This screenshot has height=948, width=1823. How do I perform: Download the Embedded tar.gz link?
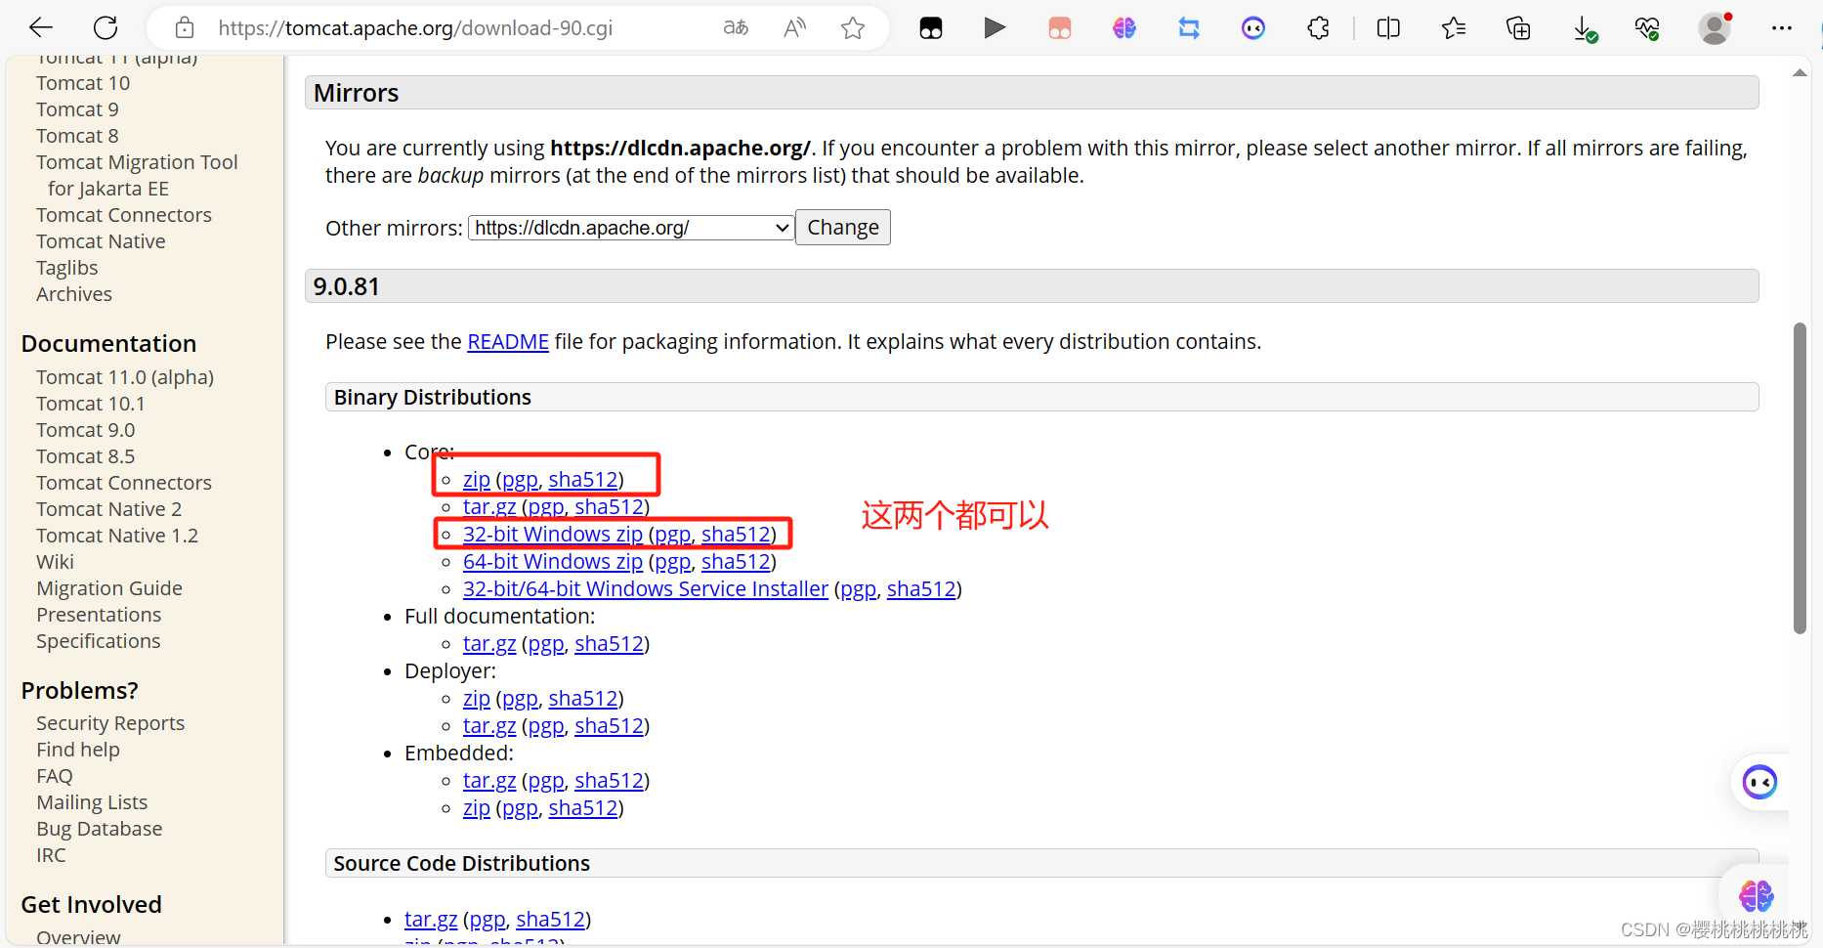pyautogui.click(x=489, y=781)
